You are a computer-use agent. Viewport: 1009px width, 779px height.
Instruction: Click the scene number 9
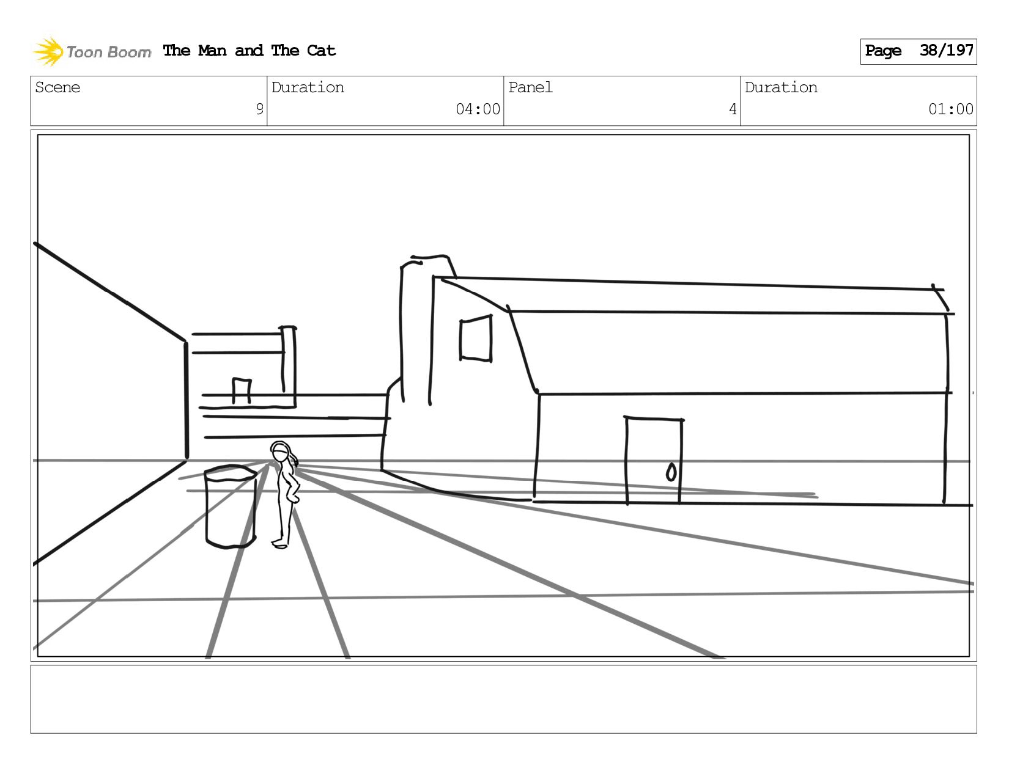tap(259, 109)
